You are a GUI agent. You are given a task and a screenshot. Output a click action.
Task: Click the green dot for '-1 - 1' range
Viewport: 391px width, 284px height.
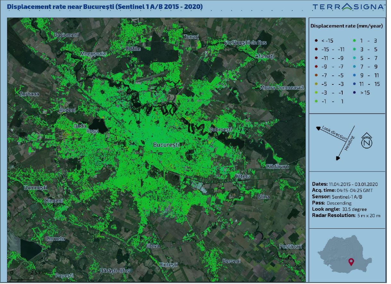(x=316, y=101)
